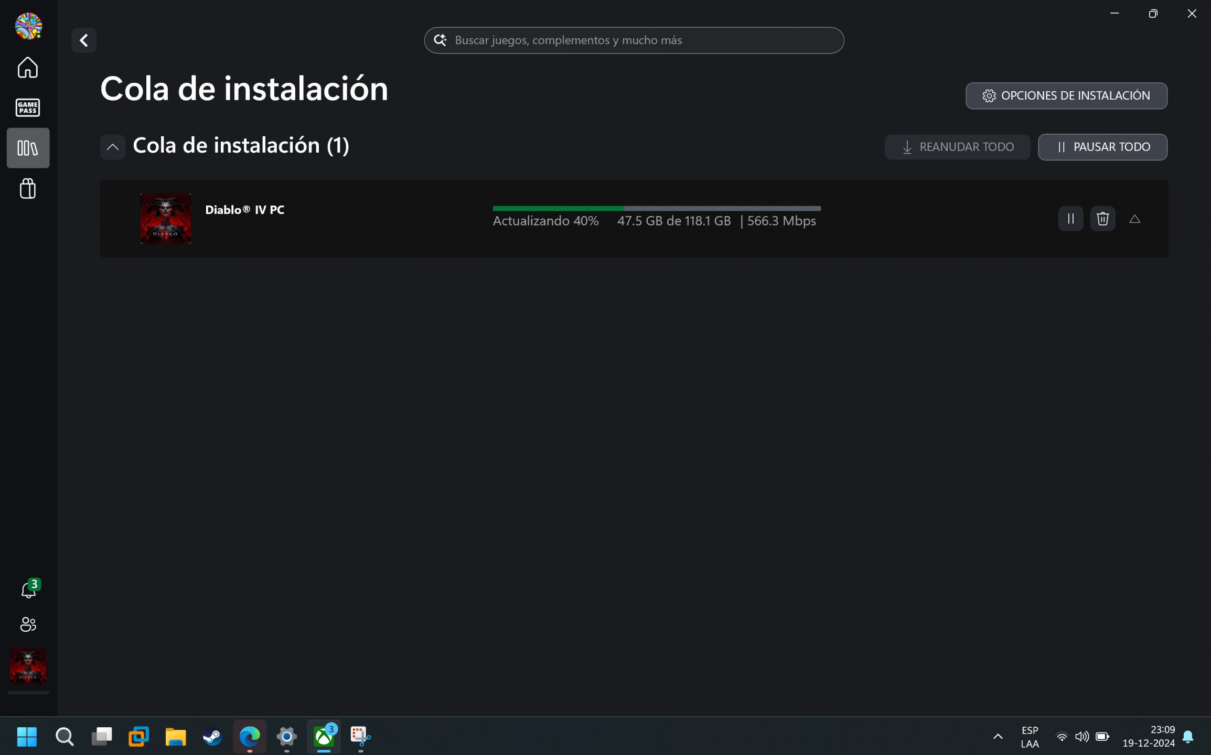Move Diablo IV up in the queue
The height and width of the screenshot is (755, 1211).
(1134, 219)
